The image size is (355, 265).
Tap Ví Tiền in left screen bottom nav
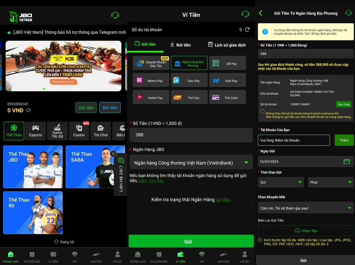pos(53,257)
